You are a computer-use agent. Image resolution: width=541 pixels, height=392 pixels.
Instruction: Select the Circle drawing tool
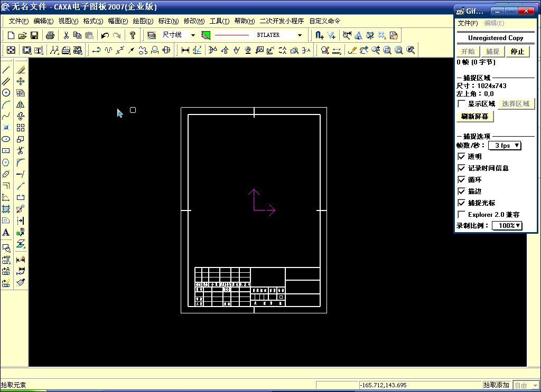(x=6, y=93)
